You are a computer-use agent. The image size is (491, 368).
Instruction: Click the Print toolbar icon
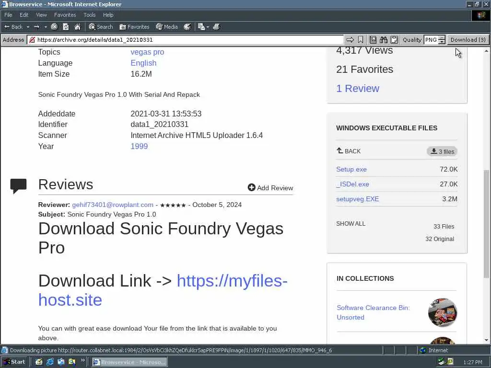click(x=216, y=27)
